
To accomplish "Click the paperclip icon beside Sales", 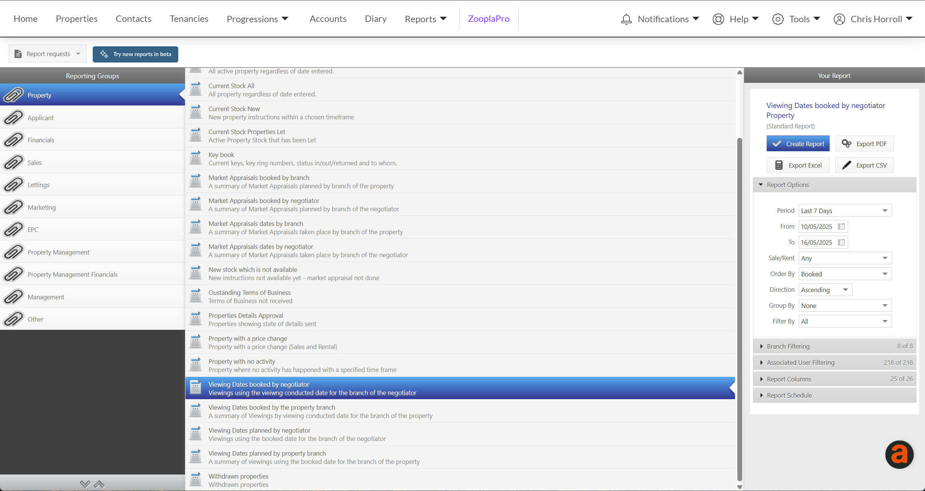I will 14,162.
